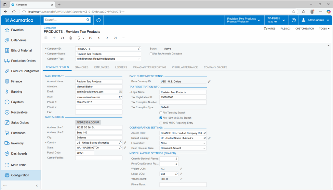Open Company ID lookup magnifier
Screen dimensions: 333x190
pyautogui.click(x=139, y=49)
